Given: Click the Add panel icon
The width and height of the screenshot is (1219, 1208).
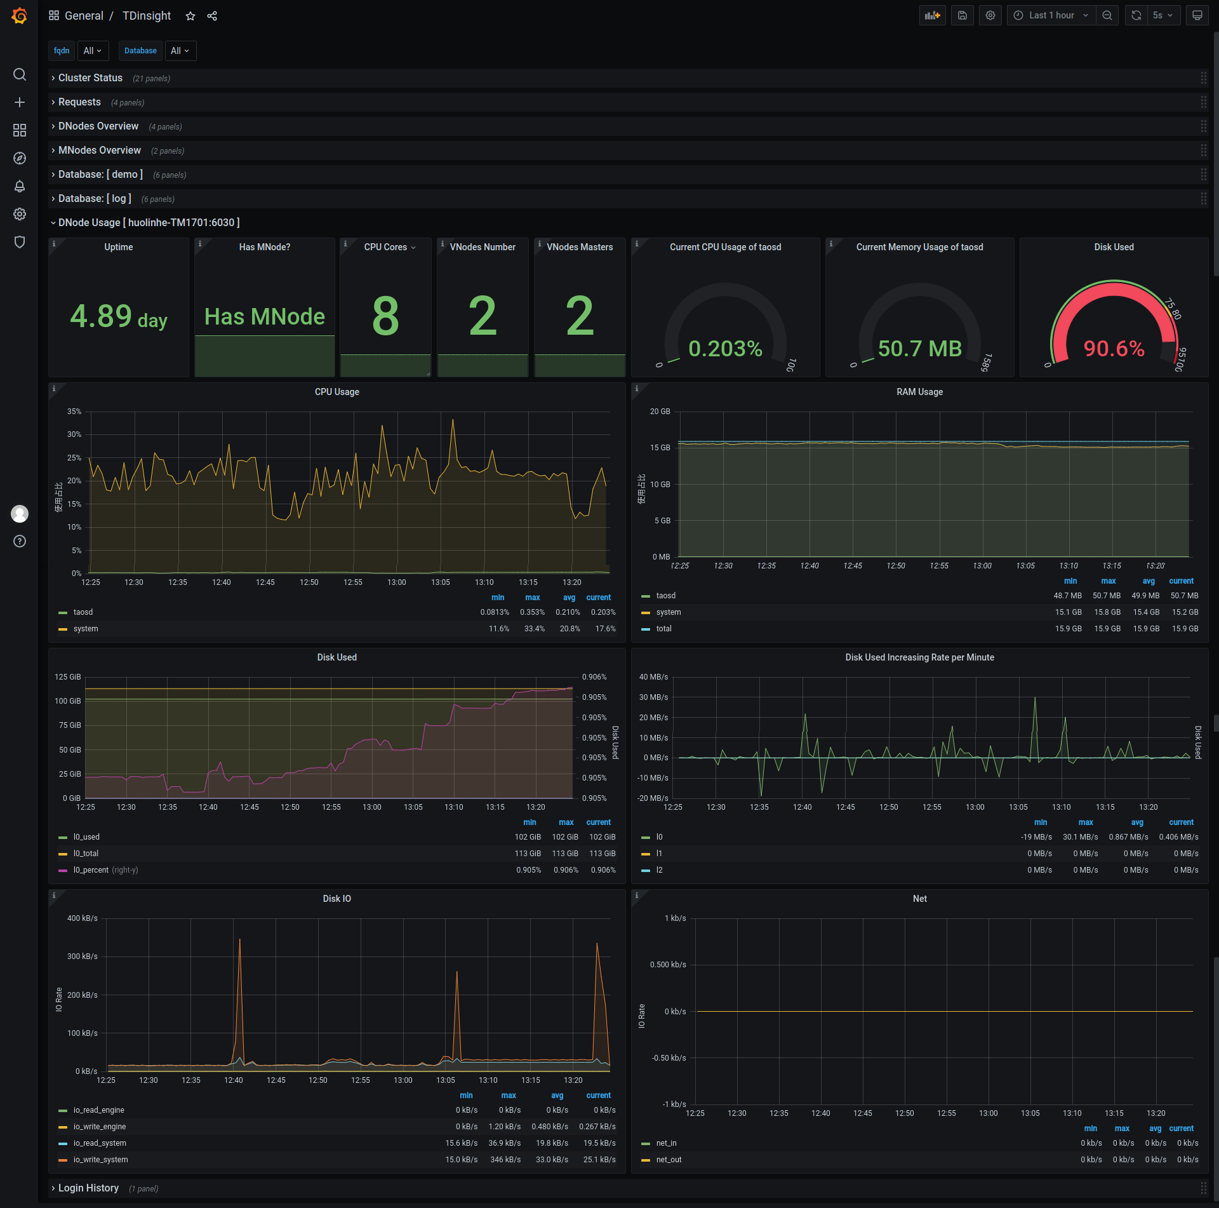Looking at the screenshot, I should coord(932,15).
